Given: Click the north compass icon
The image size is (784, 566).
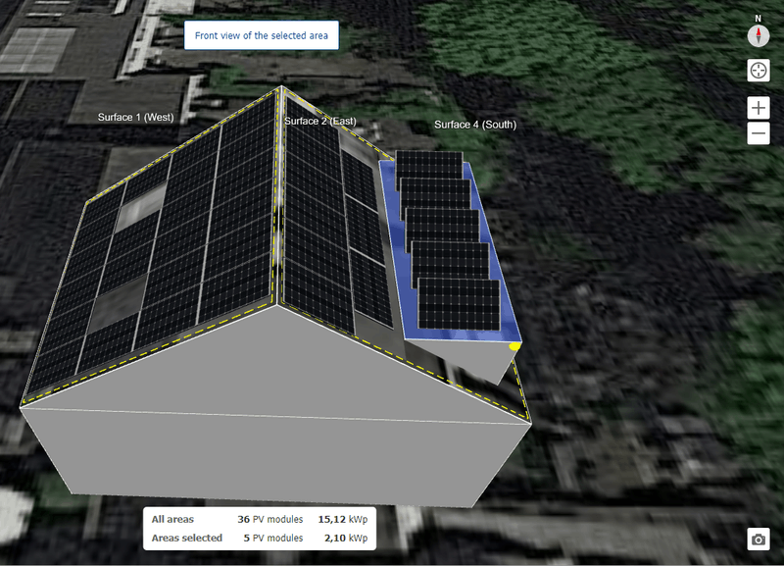Looking at the screenshot, I should coord(758,36).
